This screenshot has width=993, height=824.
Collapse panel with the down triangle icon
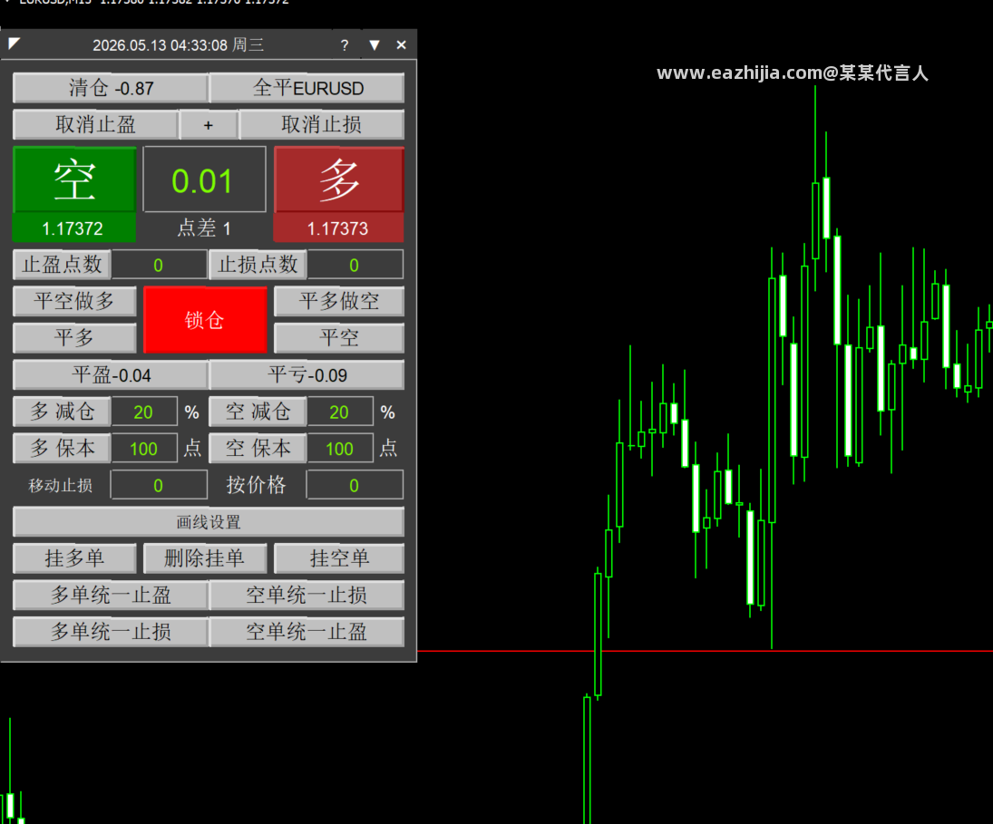pos(375,45)
